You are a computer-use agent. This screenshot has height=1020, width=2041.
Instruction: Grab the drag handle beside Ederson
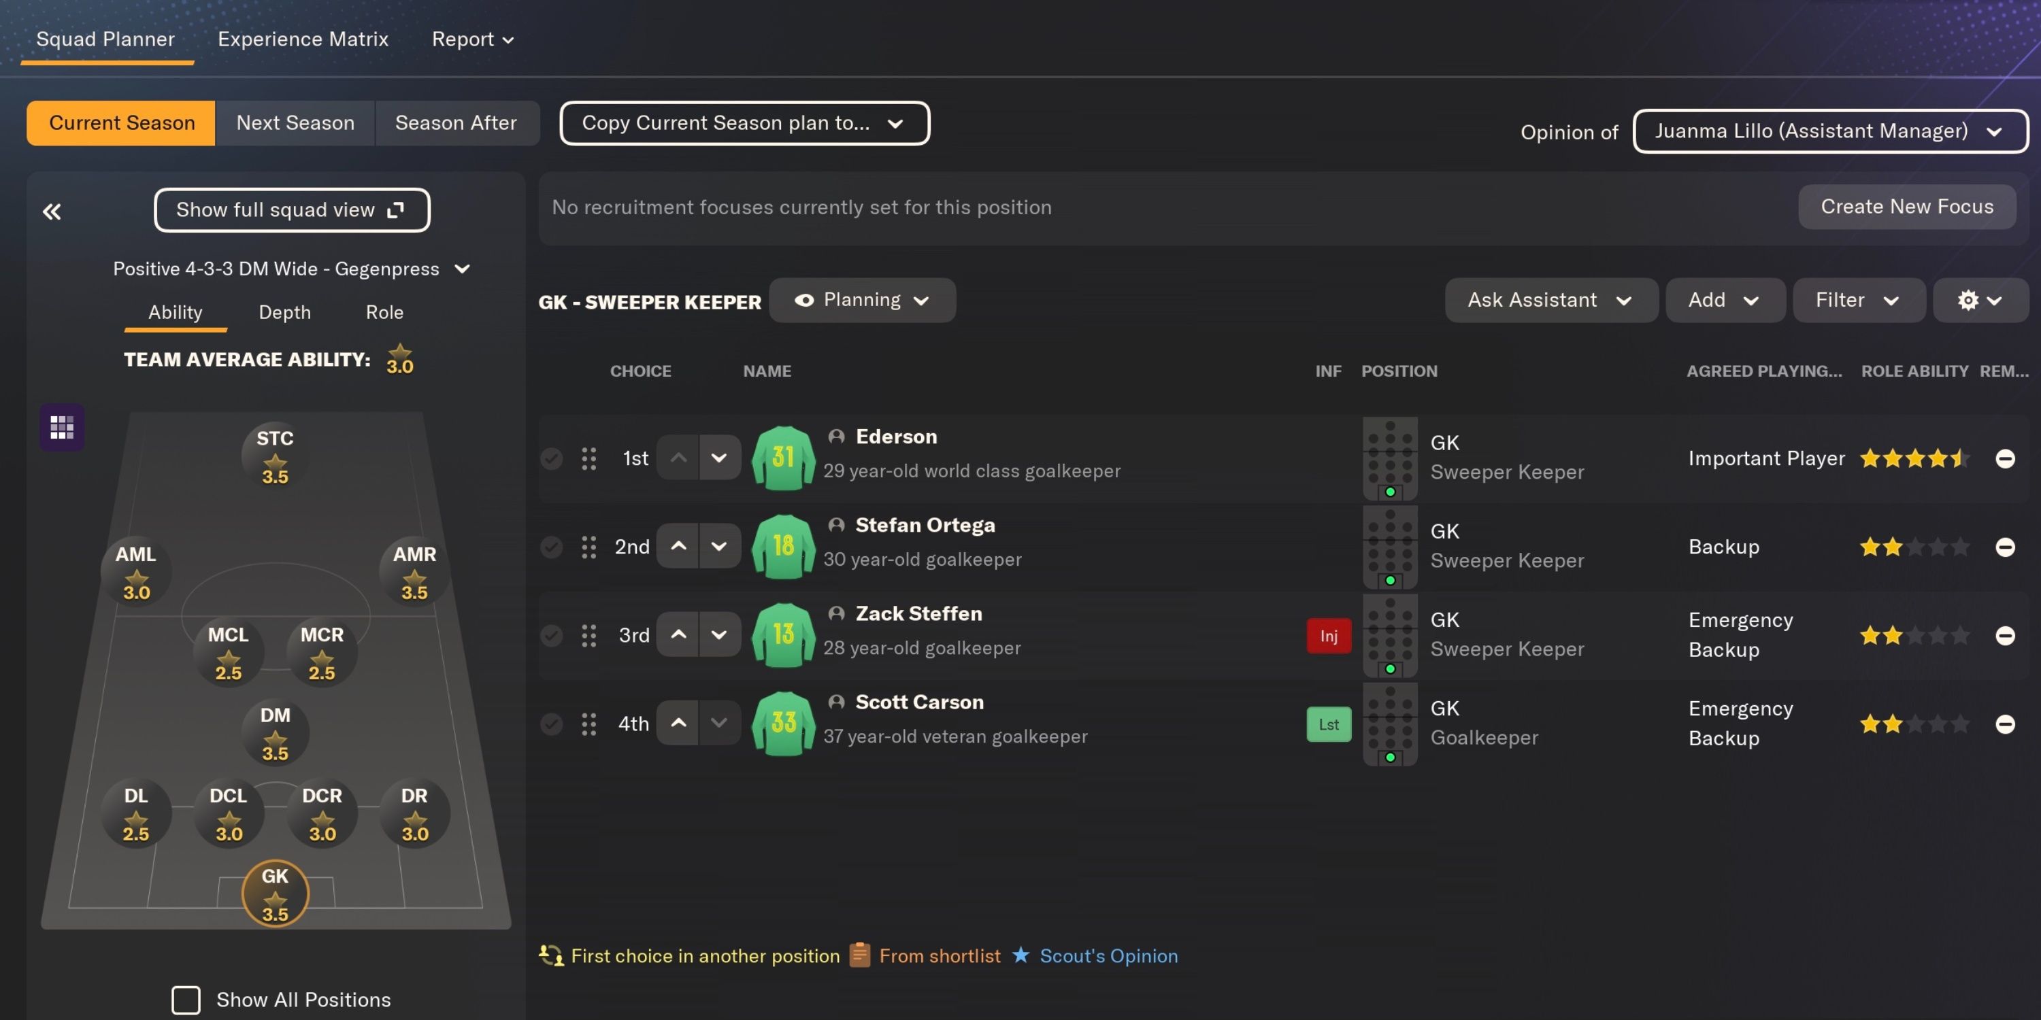coord(588,458)
